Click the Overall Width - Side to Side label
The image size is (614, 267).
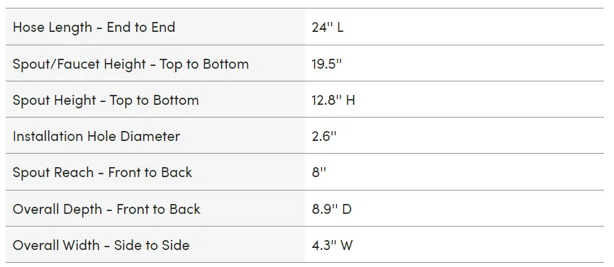click(101, 246)
